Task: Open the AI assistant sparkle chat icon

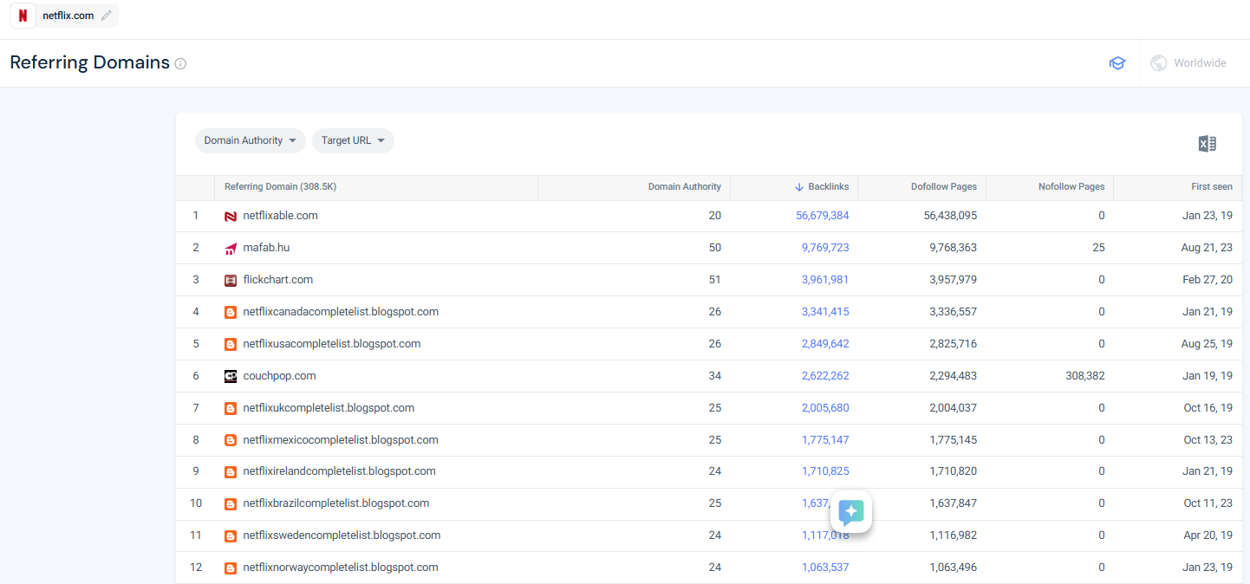Action: coord(851,511)
